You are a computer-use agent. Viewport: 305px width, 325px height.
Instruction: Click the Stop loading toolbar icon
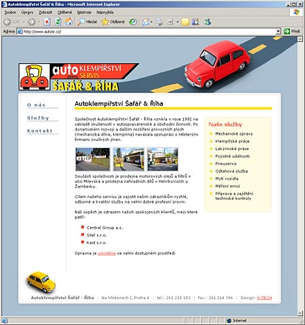(x=47, y=22)
